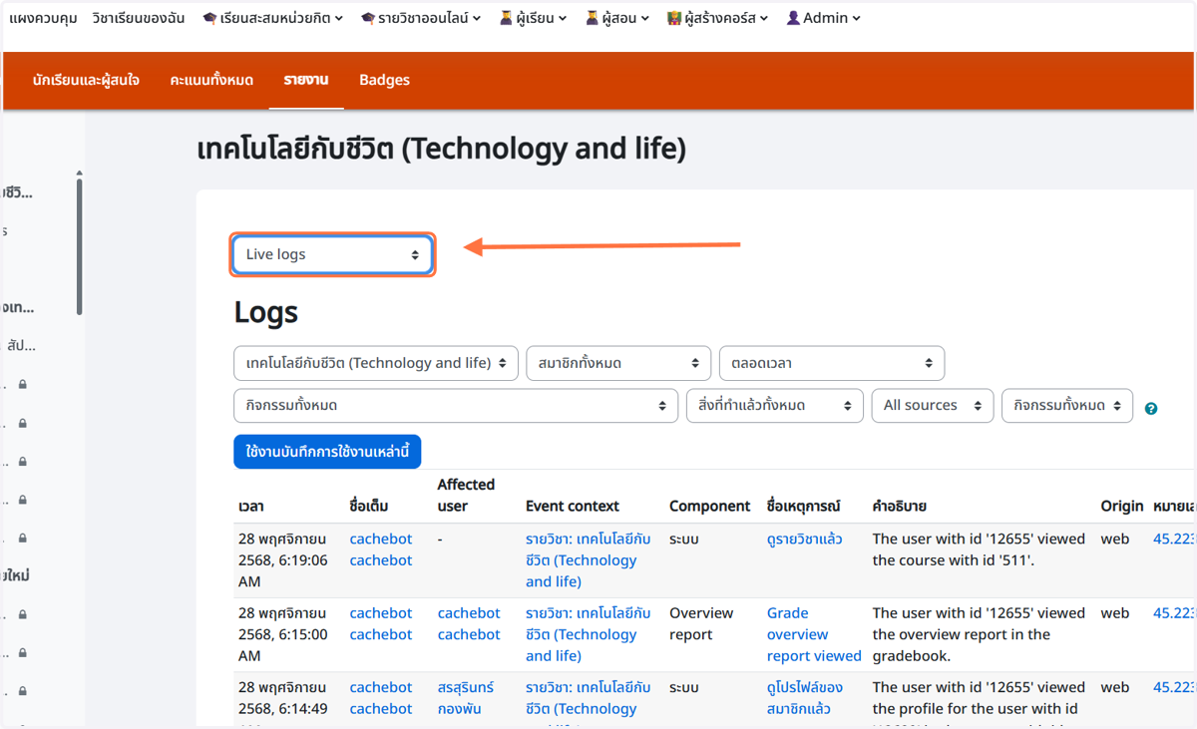Click the Grade overview report viewed link
Viewport: 1197px width, 729px height.
click(x=814, y=634)
